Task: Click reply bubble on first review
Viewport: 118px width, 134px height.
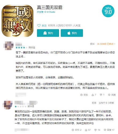Action: coord(112,95)
